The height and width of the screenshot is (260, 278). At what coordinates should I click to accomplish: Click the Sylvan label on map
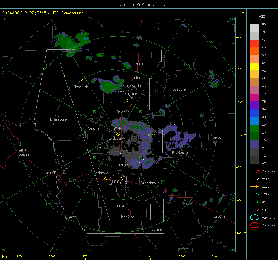(x=118, y=91)
